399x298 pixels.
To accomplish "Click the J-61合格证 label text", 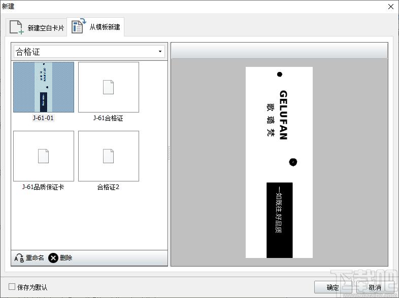I will 108,118.
